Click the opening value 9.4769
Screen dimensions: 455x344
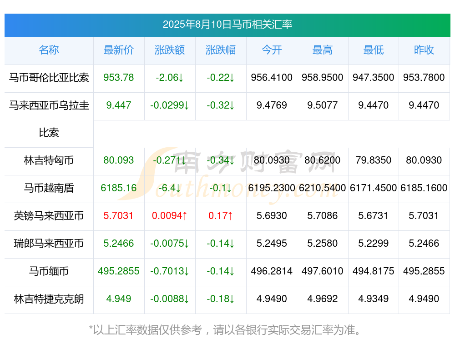(272, 105)
